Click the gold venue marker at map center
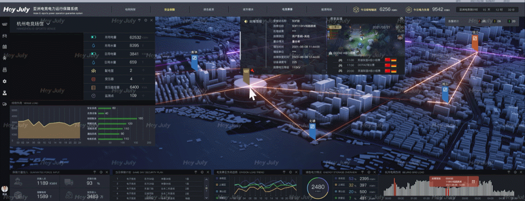525x201 pixels. coord(246,76)
